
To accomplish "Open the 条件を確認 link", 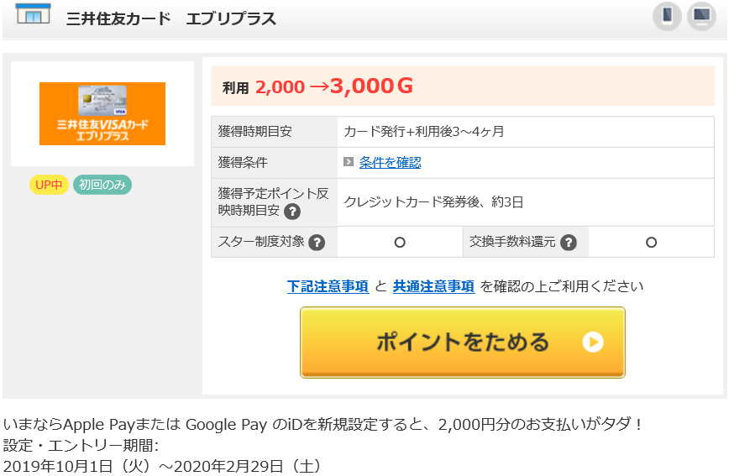I will point(390,162).
